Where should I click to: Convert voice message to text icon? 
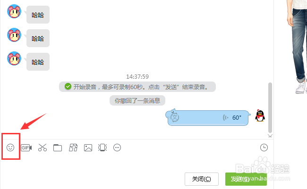175,117
